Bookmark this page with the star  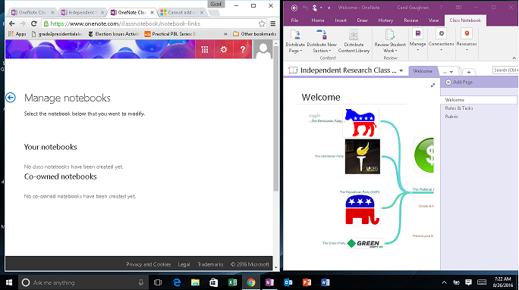(262, 23)
